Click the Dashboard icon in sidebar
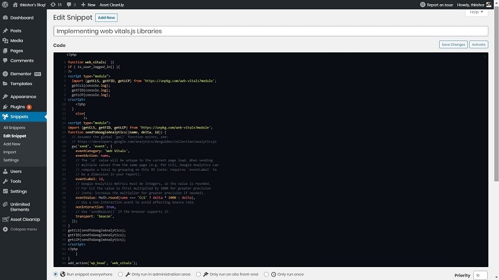 (5, 18)
